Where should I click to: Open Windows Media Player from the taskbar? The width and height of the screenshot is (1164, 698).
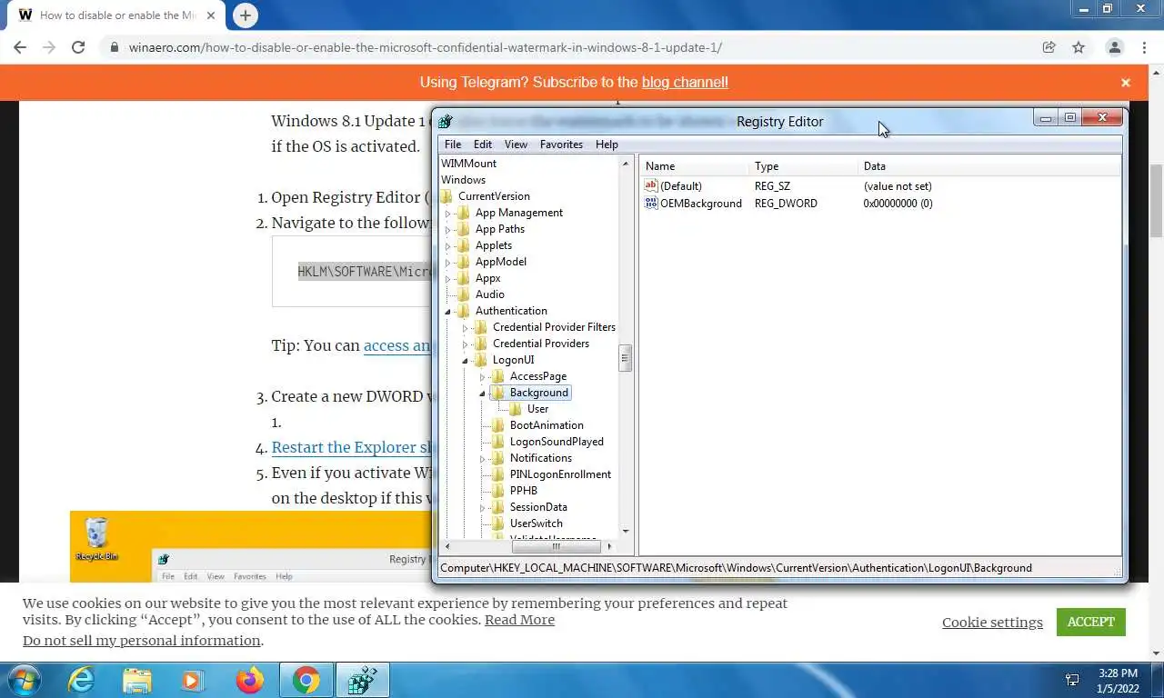193,680
